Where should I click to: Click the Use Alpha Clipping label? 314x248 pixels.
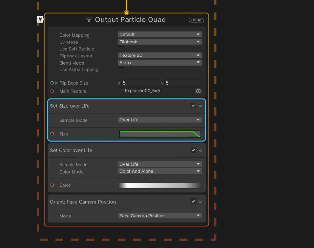(79, 70)
